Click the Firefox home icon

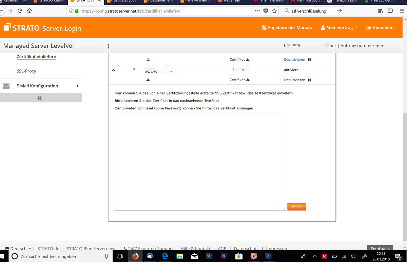[30, 11]
